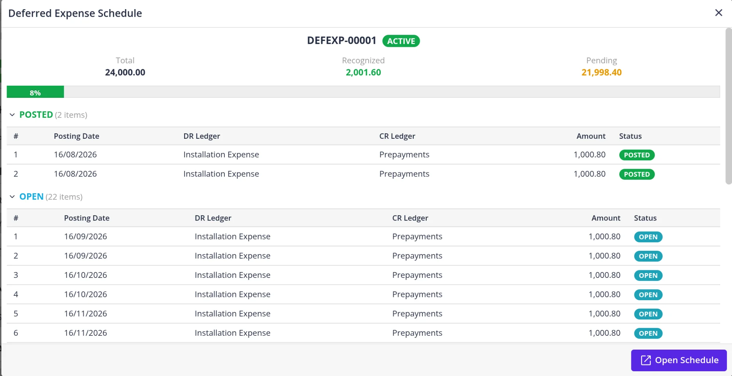Click 16/08/2026 date in posted row 1
This screenshot has height=376, width=732.
pos(75,155)
